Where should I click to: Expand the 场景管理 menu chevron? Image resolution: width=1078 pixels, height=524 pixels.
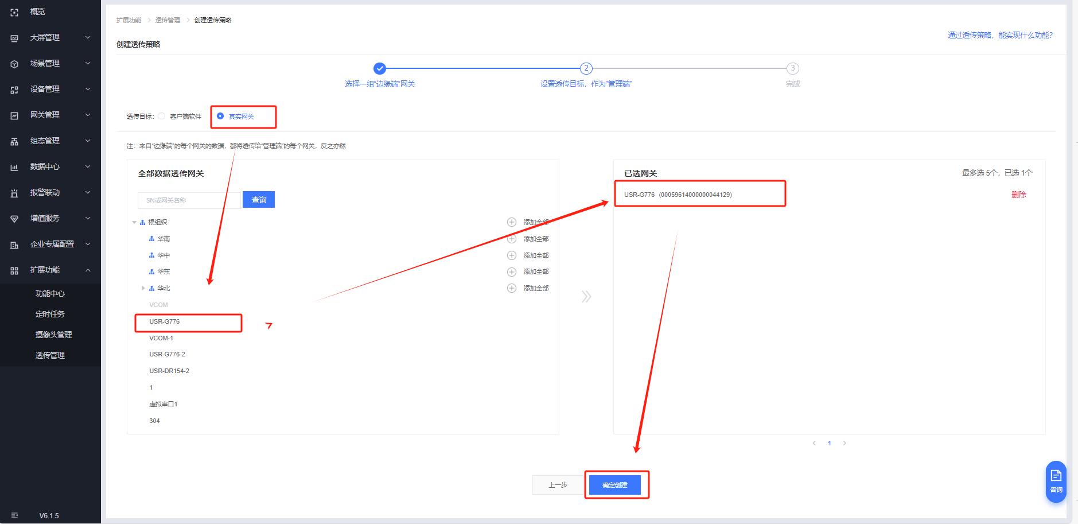[88, 63]
